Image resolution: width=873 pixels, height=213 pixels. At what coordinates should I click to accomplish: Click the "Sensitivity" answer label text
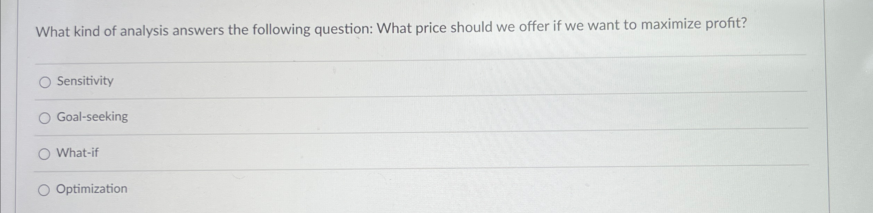point(85,81)
